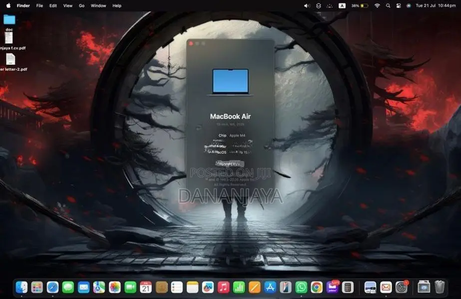
Task: Click the 'MacBook Air' title text
Action: point(230,117)
